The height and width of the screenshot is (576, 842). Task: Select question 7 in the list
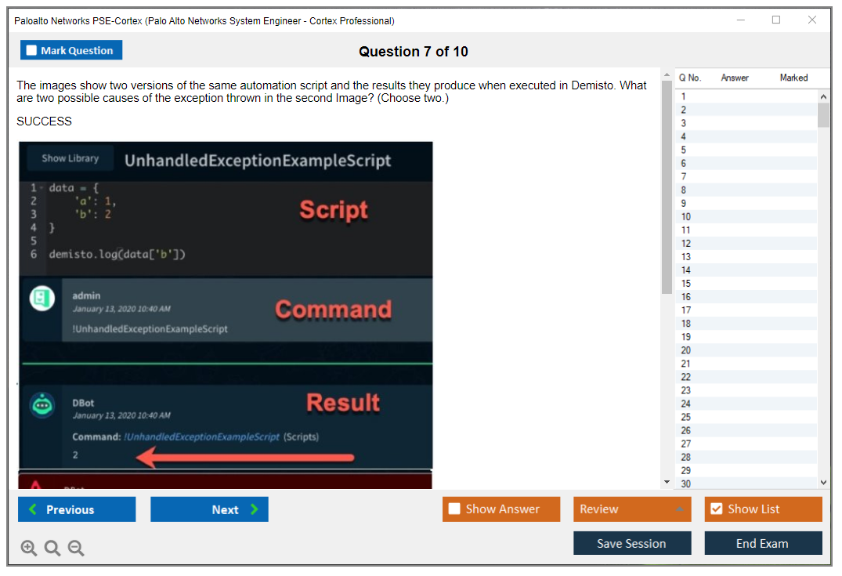point(684,176)
